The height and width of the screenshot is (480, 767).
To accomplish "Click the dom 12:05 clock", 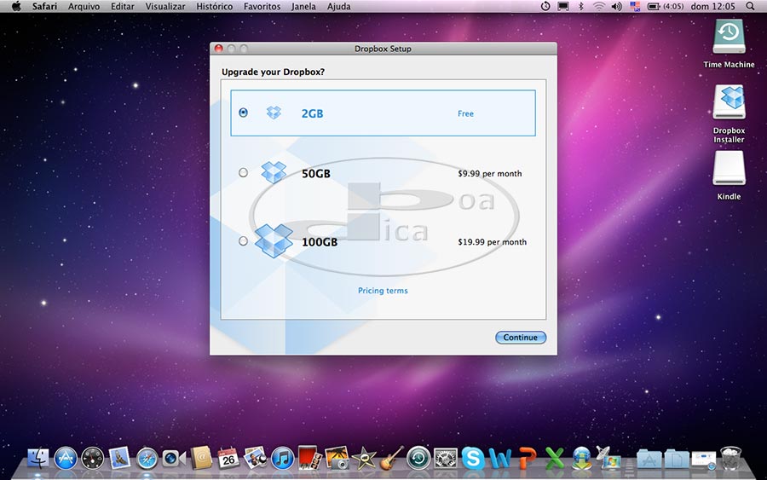I will tap(712, 6).
